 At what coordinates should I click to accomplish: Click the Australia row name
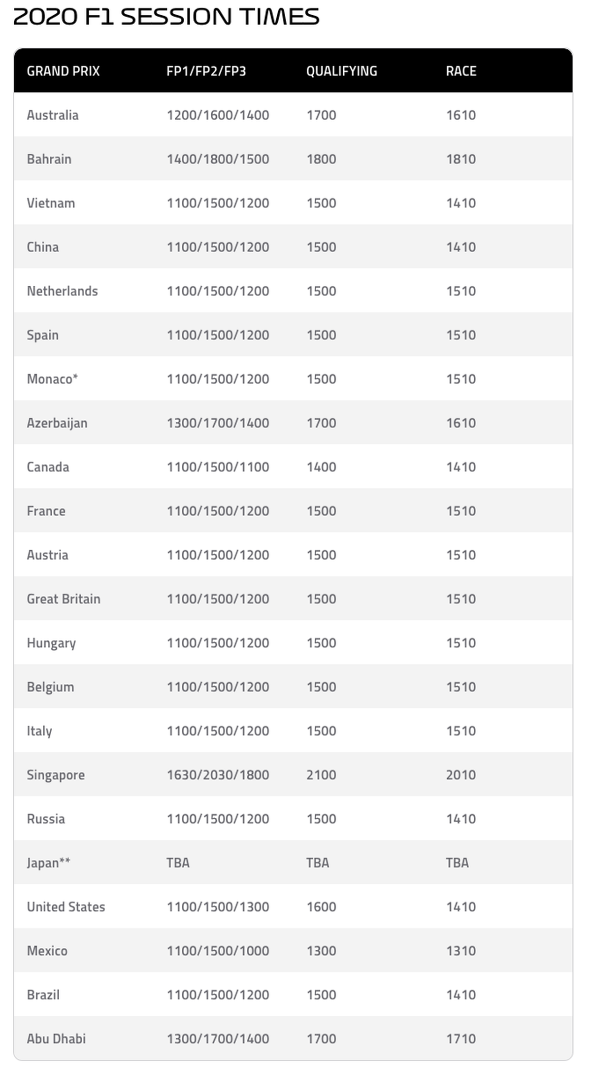pos(53,115)
